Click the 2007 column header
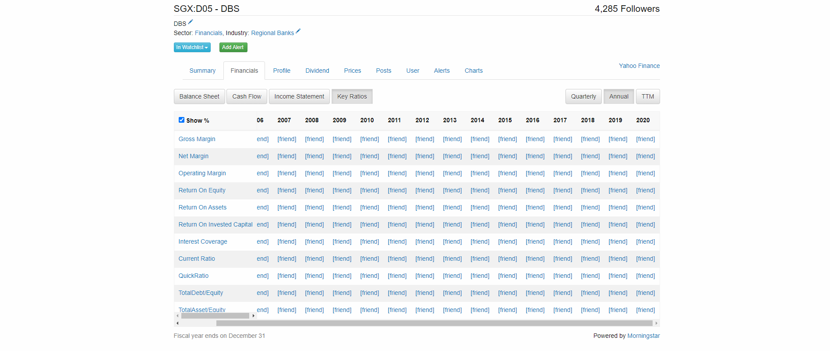Image resolution: width=830 pixels, height=351 pixels. pos(284,120)
